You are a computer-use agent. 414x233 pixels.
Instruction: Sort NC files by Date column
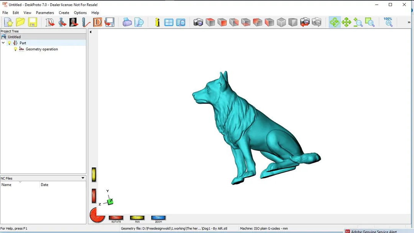click(63, 185)
